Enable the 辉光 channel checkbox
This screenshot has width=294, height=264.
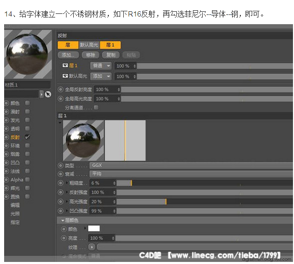(27, 188)
